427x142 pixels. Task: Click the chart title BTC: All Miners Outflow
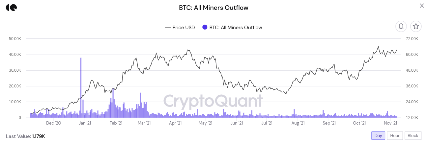click(x=213, y=8)
